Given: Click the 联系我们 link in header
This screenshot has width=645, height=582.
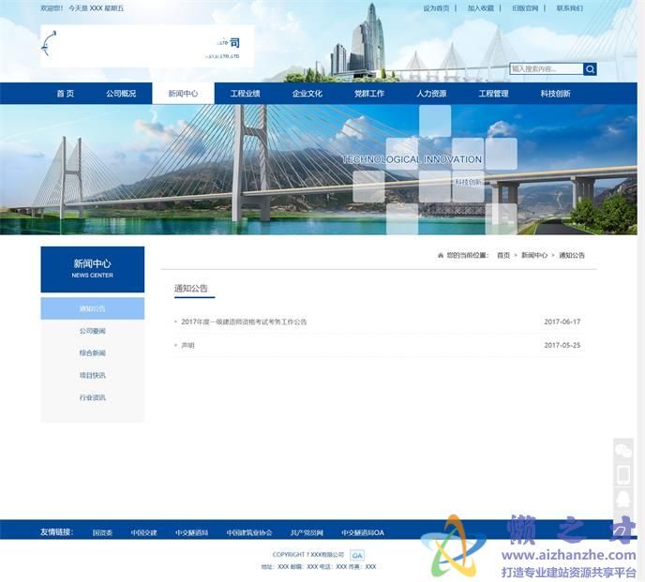Looking at the screenshot, I should pos(569,8).
